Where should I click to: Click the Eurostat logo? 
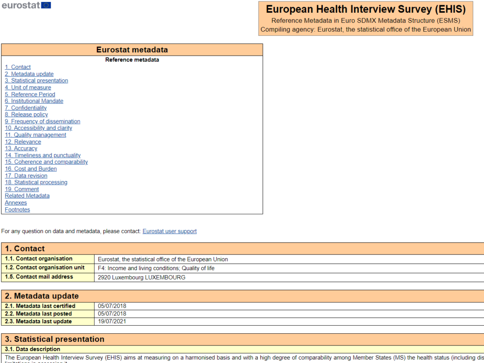click(x=26, y=5)
